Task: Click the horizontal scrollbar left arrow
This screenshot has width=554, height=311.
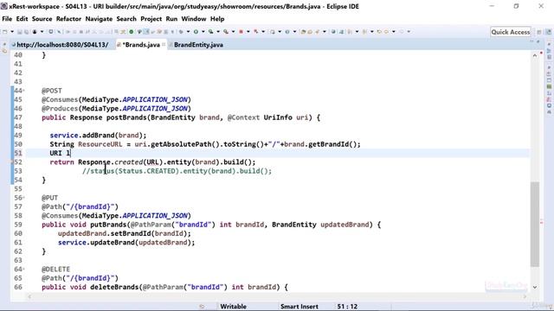Action: click(x=29, y=296)
